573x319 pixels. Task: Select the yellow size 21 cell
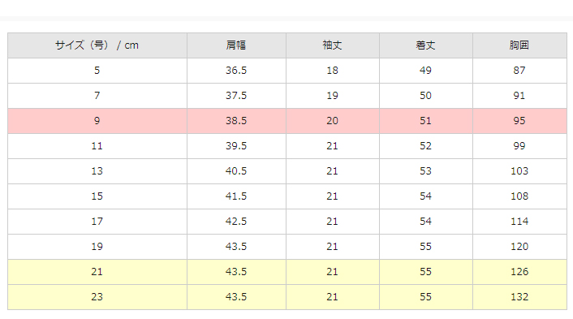(x=97, y=272)
